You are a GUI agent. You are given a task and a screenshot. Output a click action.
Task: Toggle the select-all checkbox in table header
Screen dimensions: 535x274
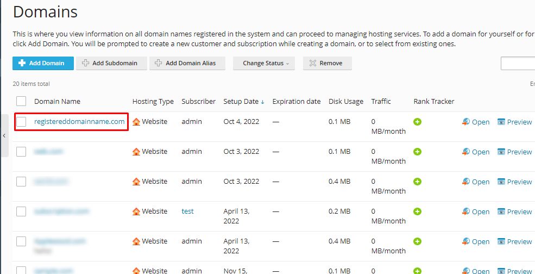tap(21, 101)
